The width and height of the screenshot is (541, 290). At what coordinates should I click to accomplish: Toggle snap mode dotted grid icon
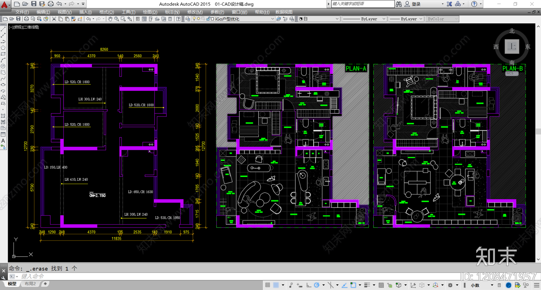click(x=276, y=285)
